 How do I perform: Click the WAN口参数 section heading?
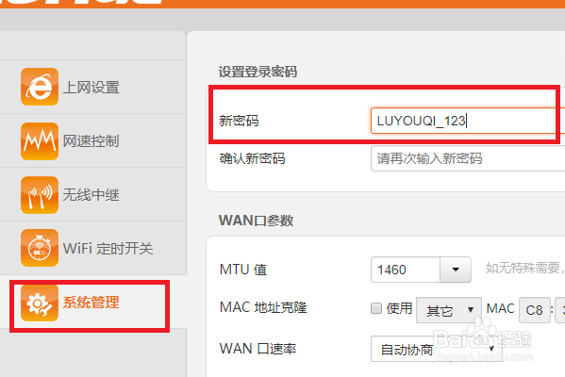tap(256, 221)
